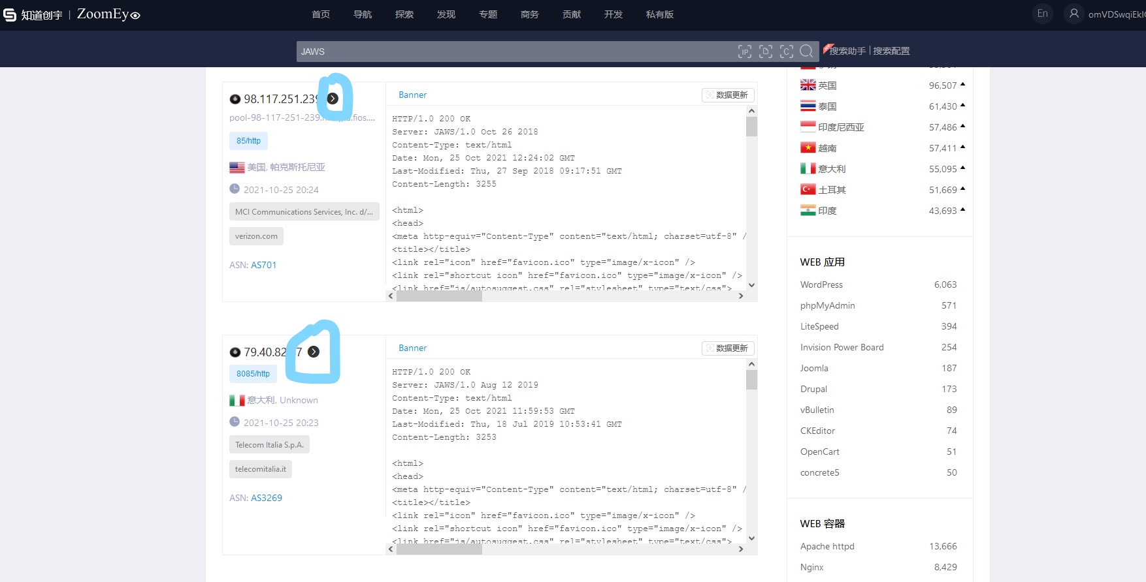
Task: Expand the 土耳其 51,669 triangle
Action: click(962, 189)
